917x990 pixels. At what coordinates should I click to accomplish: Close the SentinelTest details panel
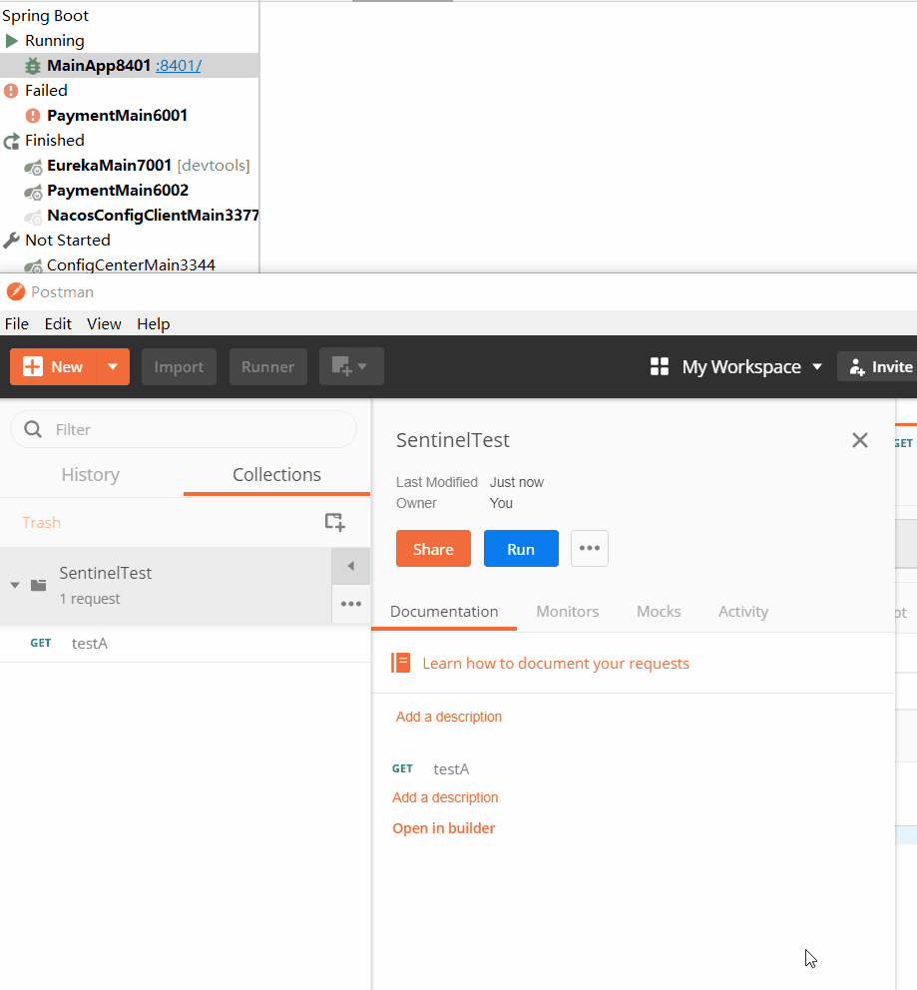(x=859, y=440)
